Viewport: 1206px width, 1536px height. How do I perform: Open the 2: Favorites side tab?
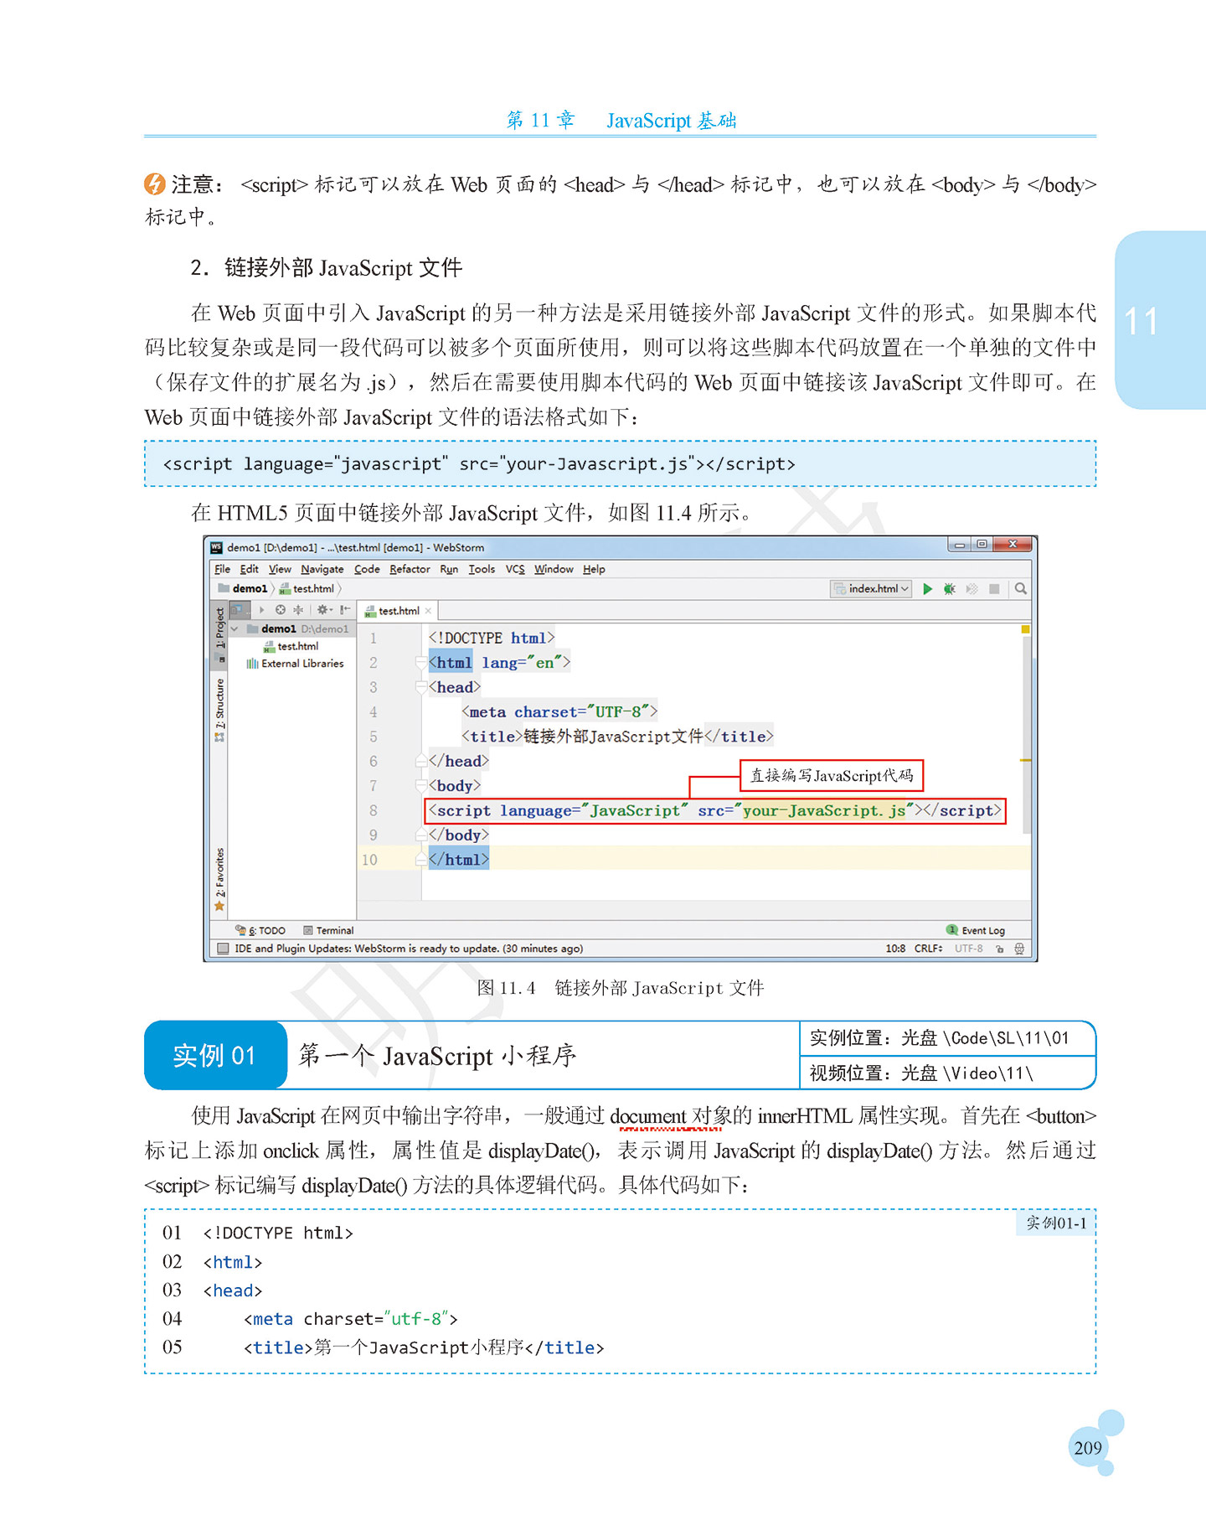[219, 878]
